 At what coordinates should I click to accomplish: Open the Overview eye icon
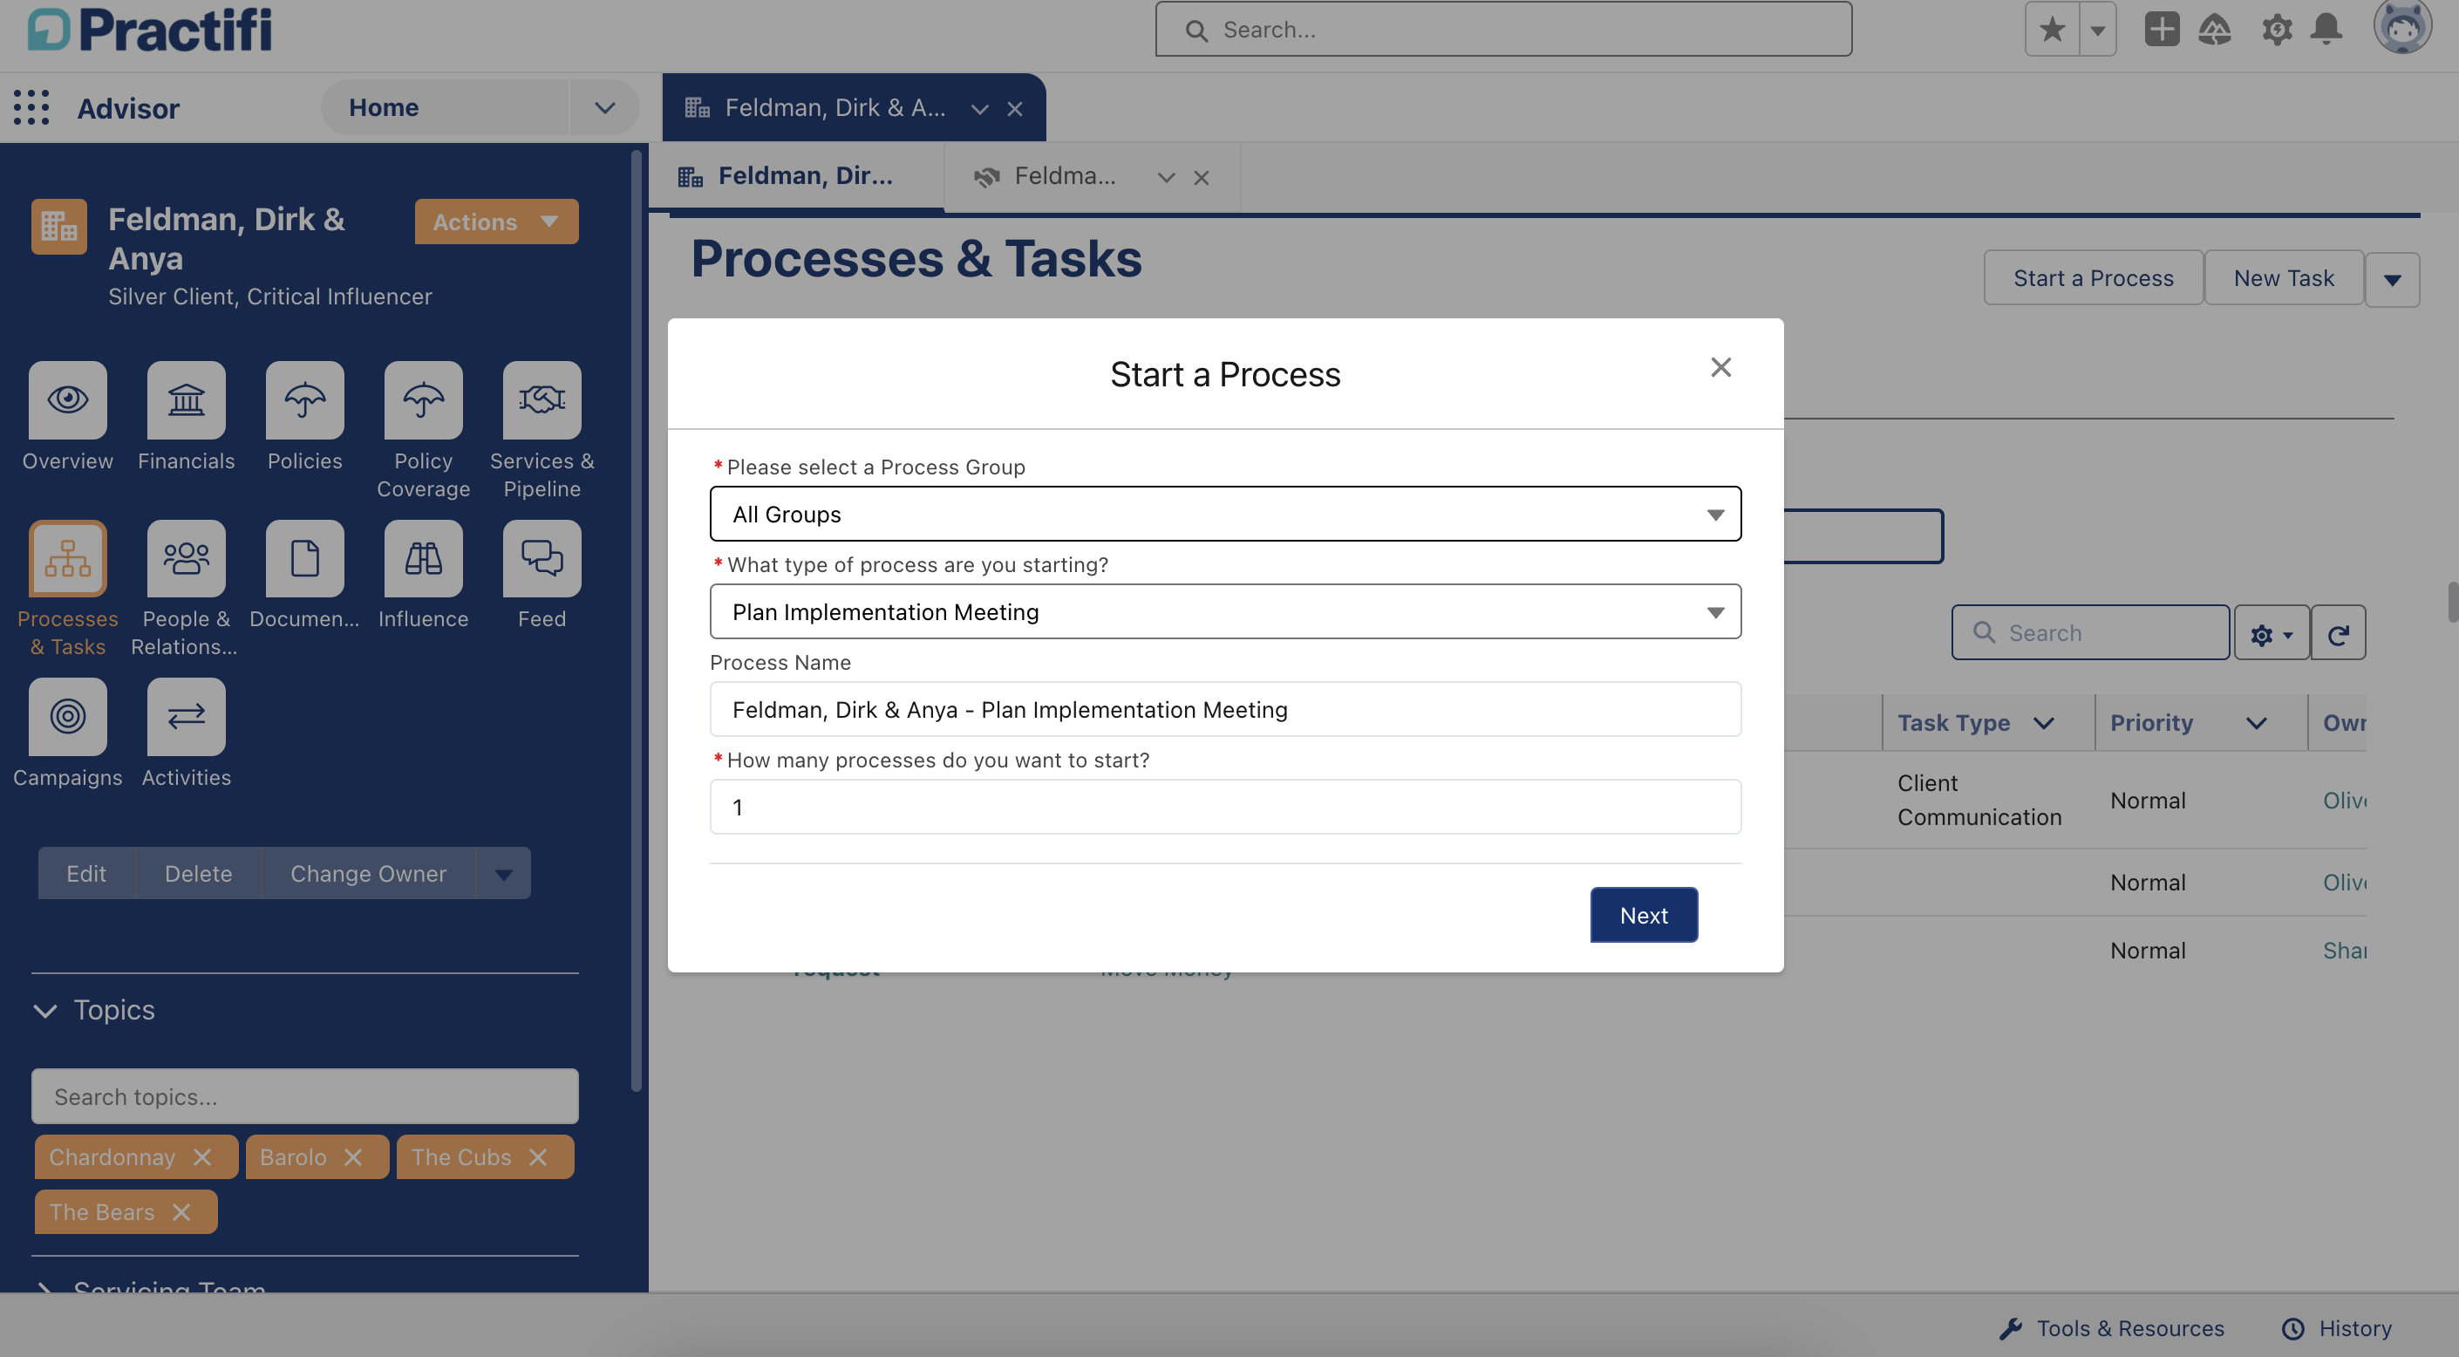(68, 399)
